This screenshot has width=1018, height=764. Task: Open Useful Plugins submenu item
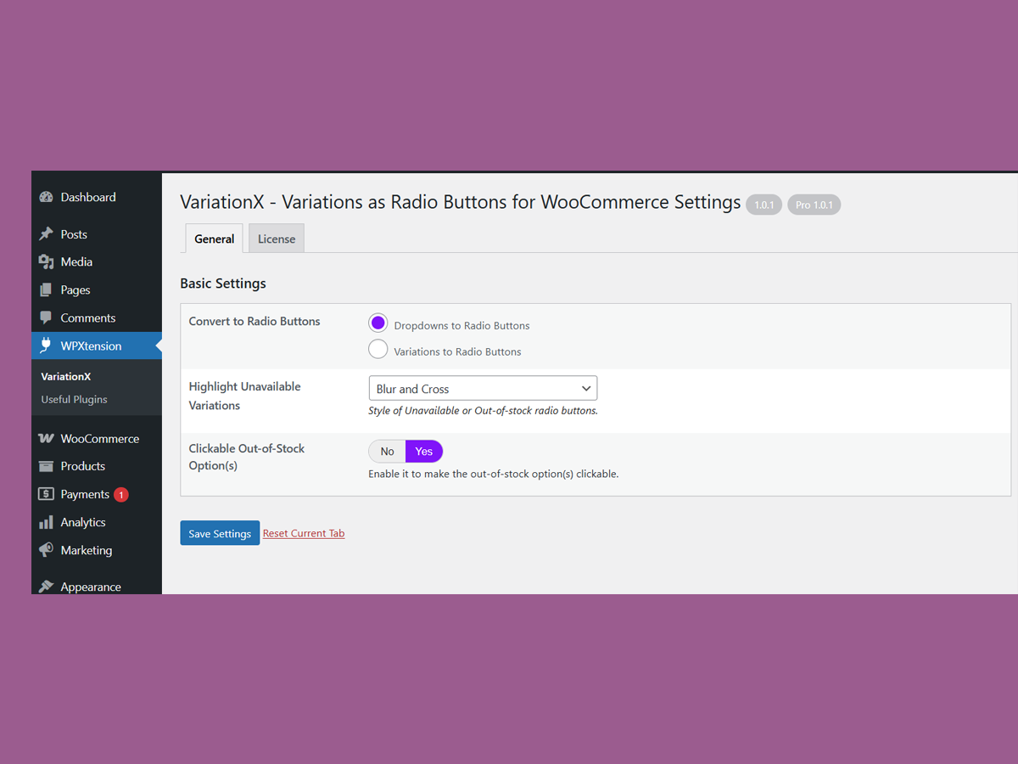pos(74,400)
